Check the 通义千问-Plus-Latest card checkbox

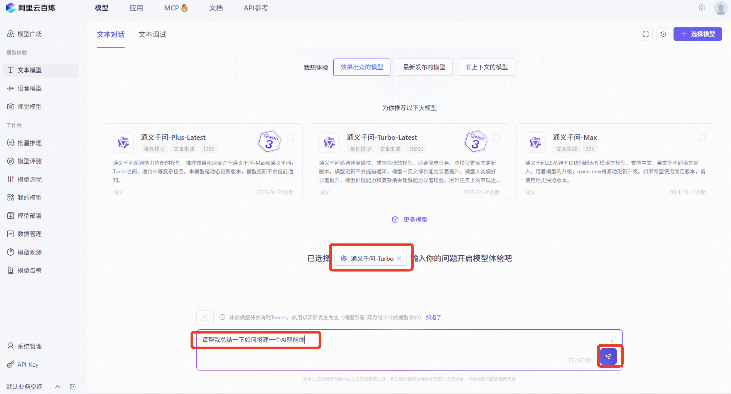(290, 137)
